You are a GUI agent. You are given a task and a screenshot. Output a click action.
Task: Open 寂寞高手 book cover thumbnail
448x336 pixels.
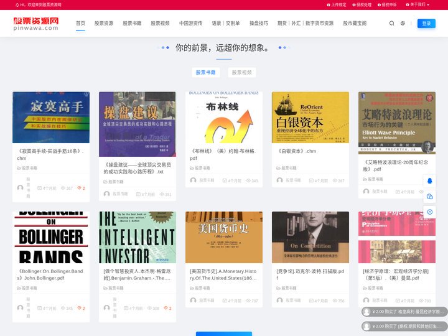(x=51, y=117)
